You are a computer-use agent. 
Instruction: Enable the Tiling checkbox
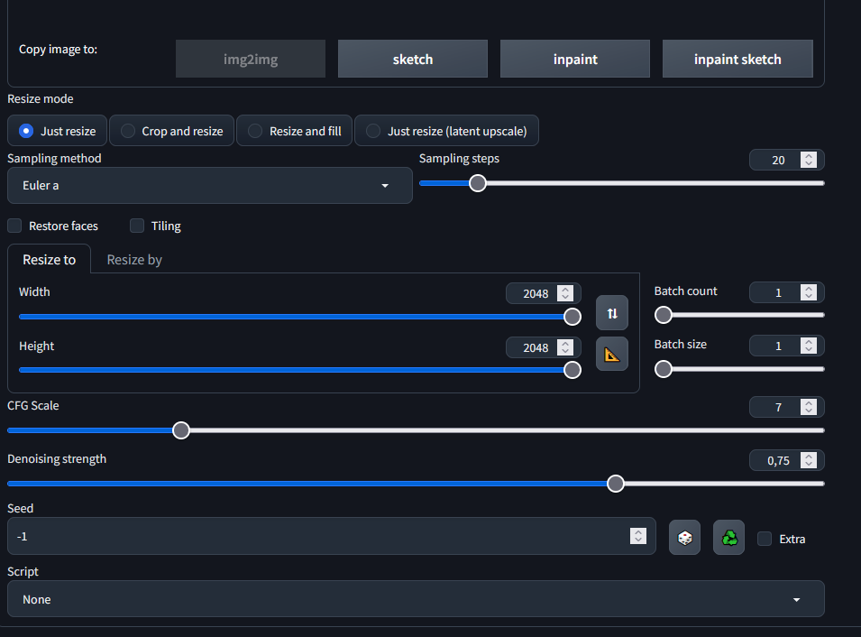(137, 226)
